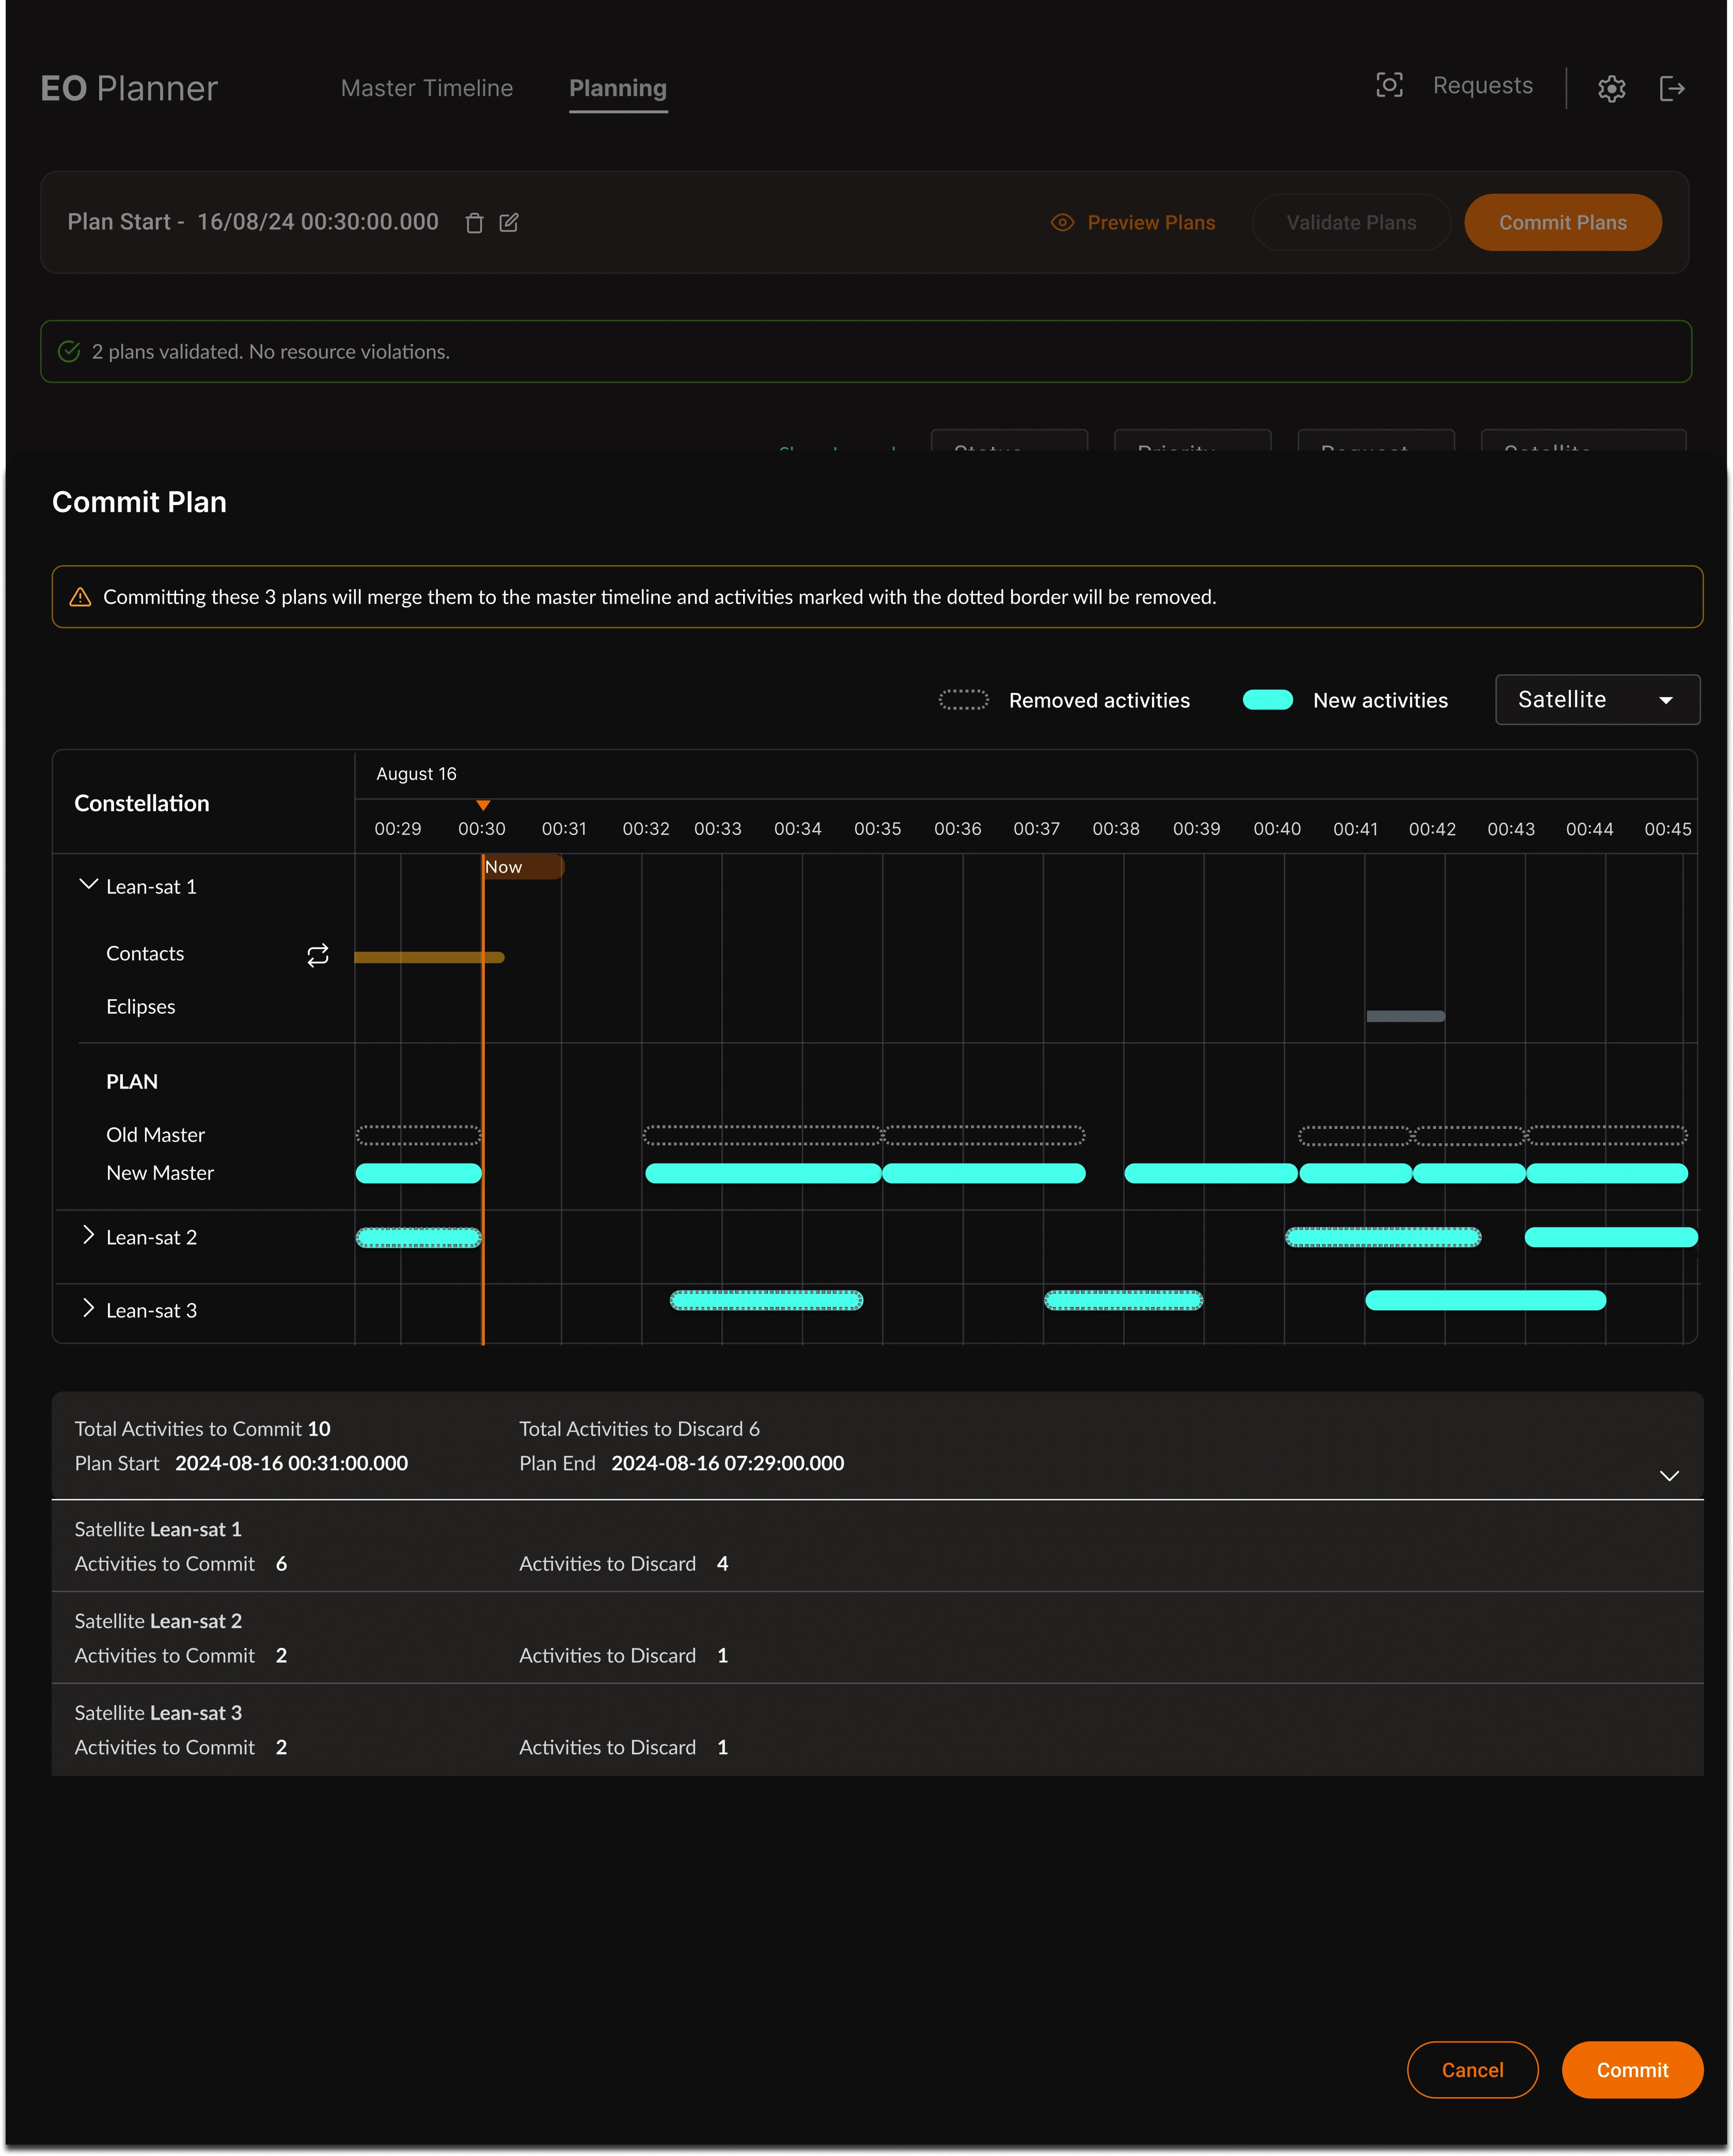This screenshot has height=2156, width=1733.
Task: Expand the Lean-sat 3 row
Action: (88, 1309)
